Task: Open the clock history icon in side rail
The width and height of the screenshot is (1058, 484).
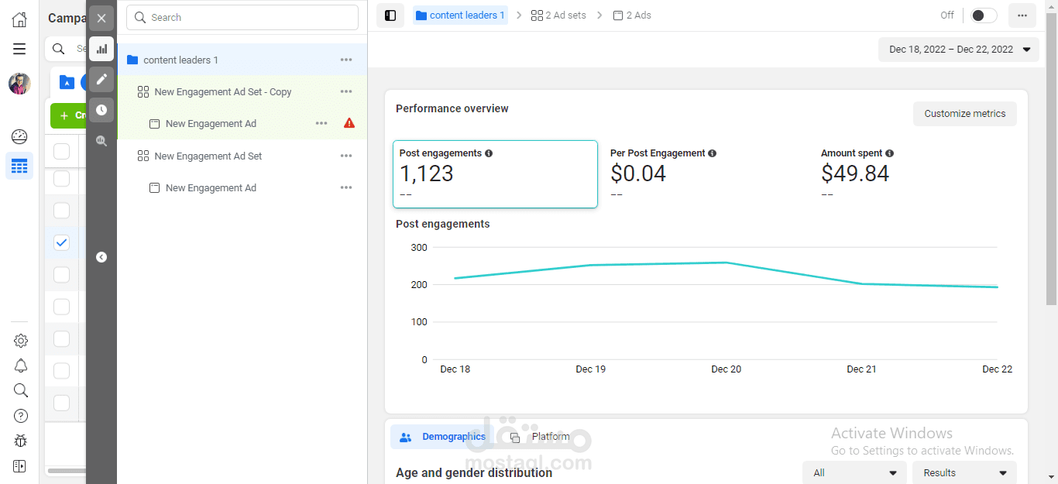Action: 101,110
